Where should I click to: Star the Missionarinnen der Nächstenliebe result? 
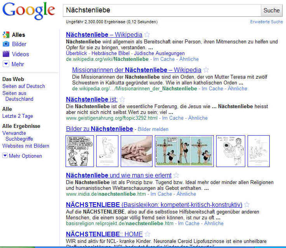pyautogui.click(x=206, y=70)
